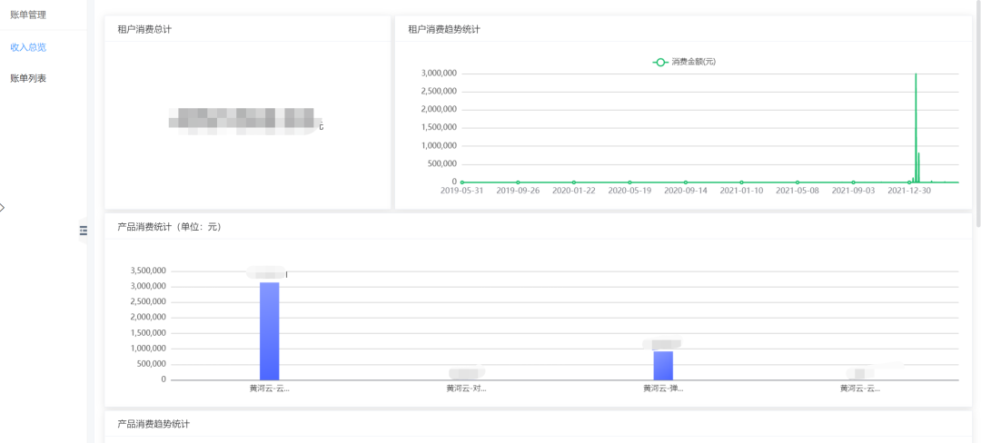Click the 2021-01-10 date label

point(741,191)
